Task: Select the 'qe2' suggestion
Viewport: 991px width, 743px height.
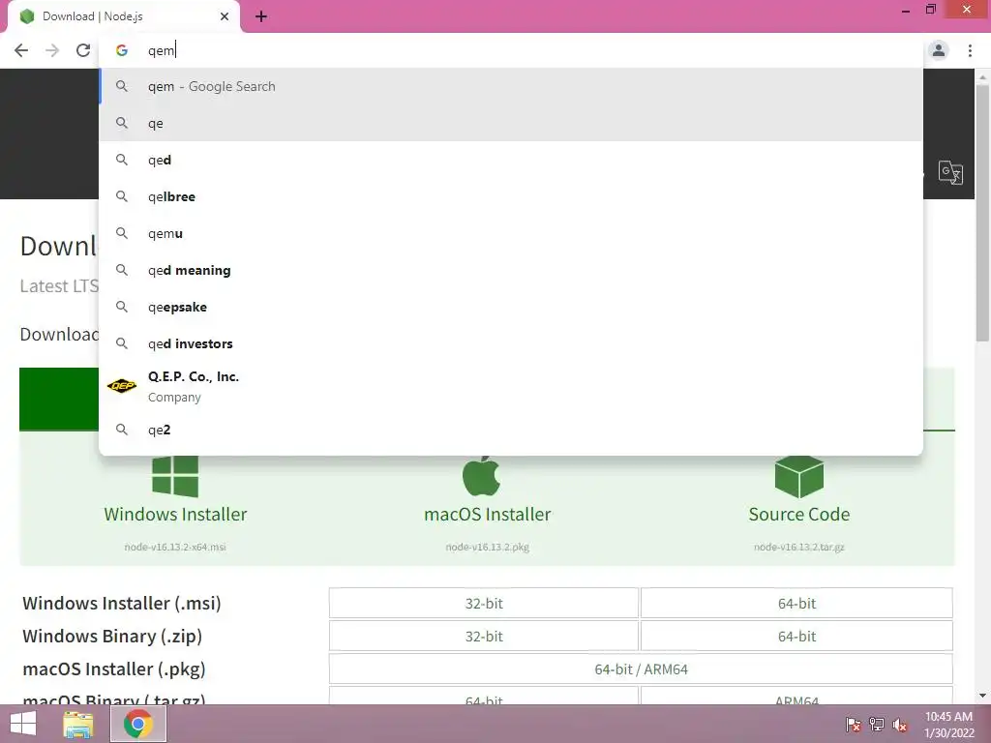Action: (x=511, y=430)
